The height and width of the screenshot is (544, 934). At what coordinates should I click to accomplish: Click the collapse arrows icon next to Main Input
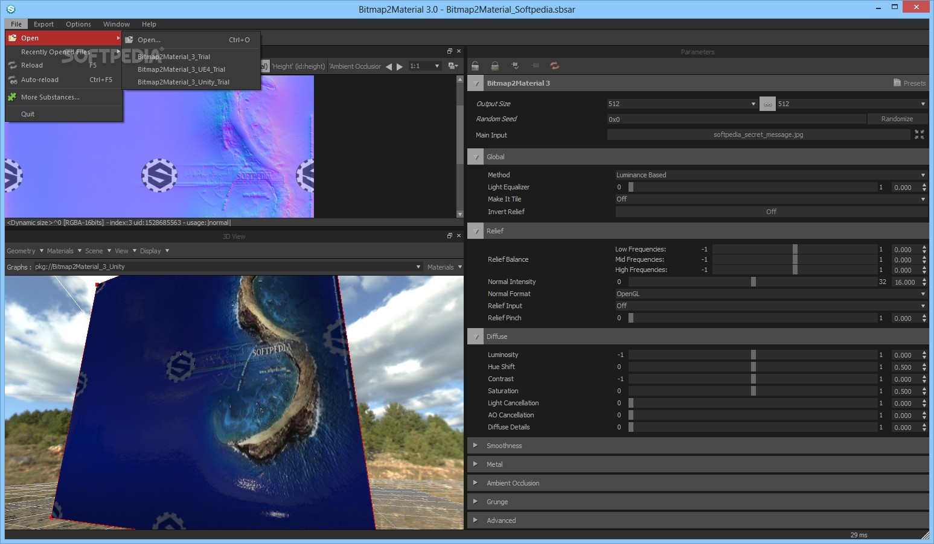pyautogui.click(x=919, y=134)
